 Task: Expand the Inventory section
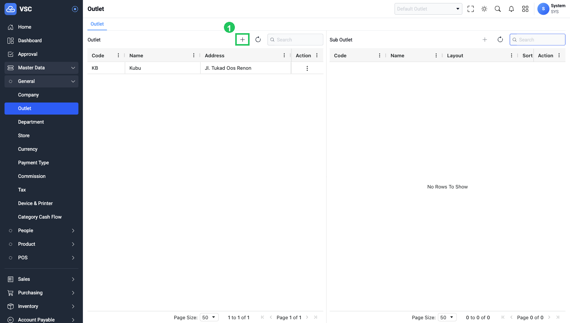coord(41,306)
